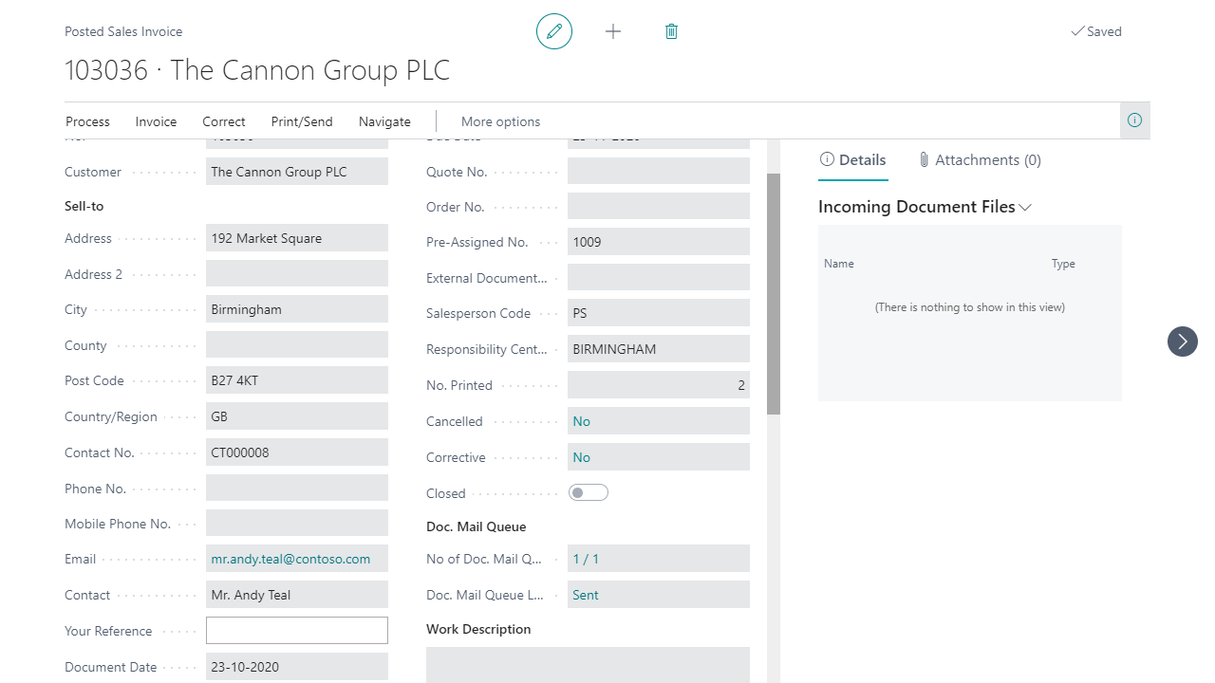Screen dimensions: 1215x683
Task: Click the Doc. Mail Queue 'Sent' link
Action: (x=586, y=595)
